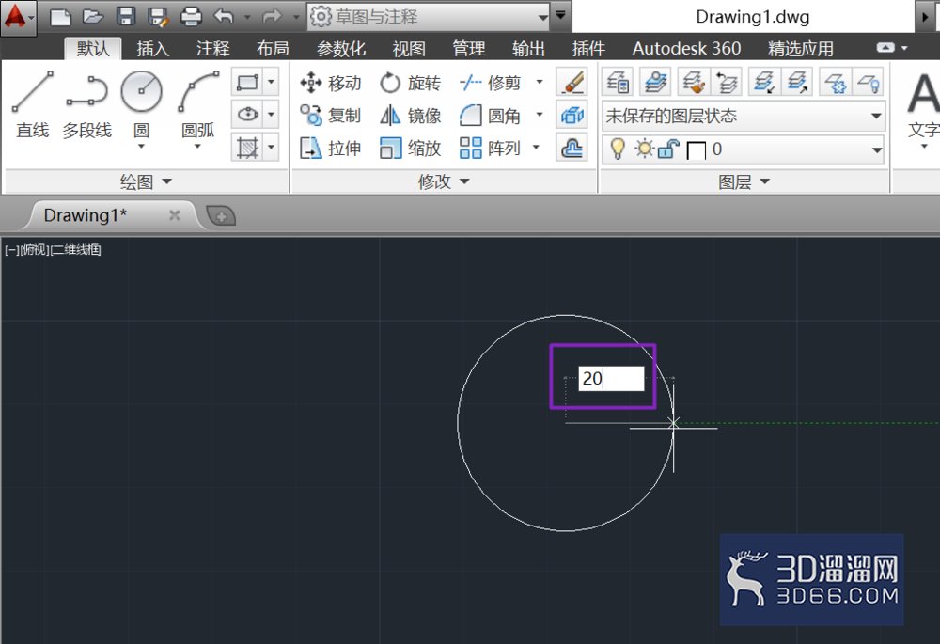Toggle the layer freeze sun icon

(x=645, y=148)
